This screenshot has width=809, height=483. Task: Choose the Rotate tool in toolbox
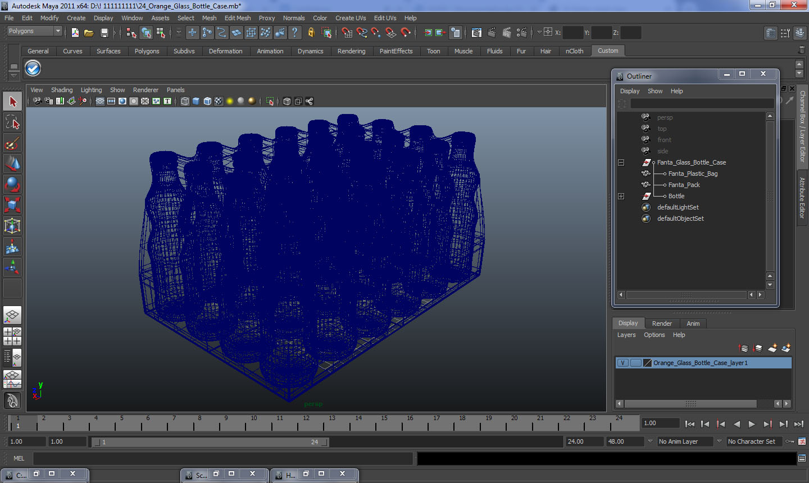12,184
